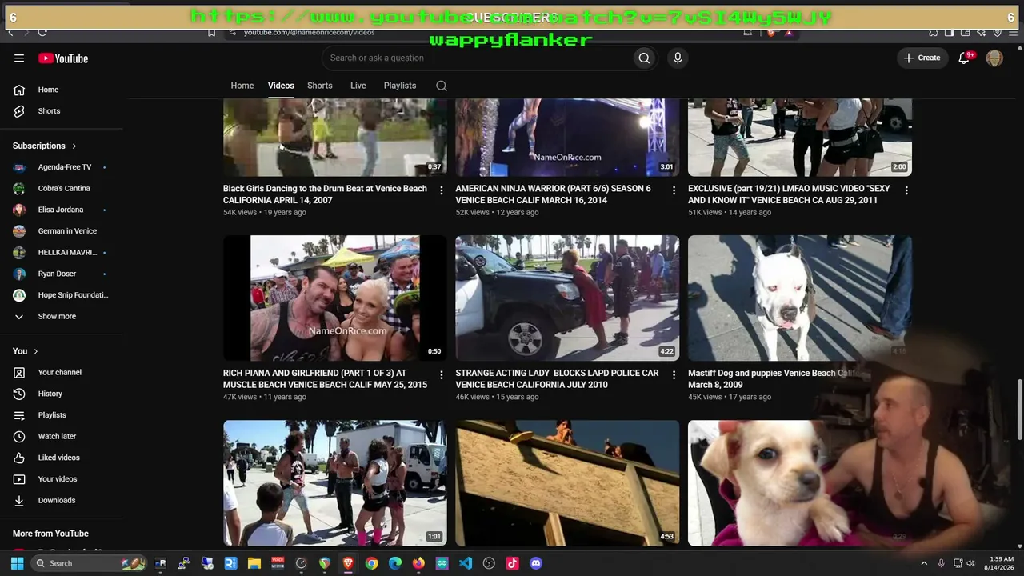Open File Explorer from the taskbar
Viewport: 1024px width, 576px height.
point(254,563)
